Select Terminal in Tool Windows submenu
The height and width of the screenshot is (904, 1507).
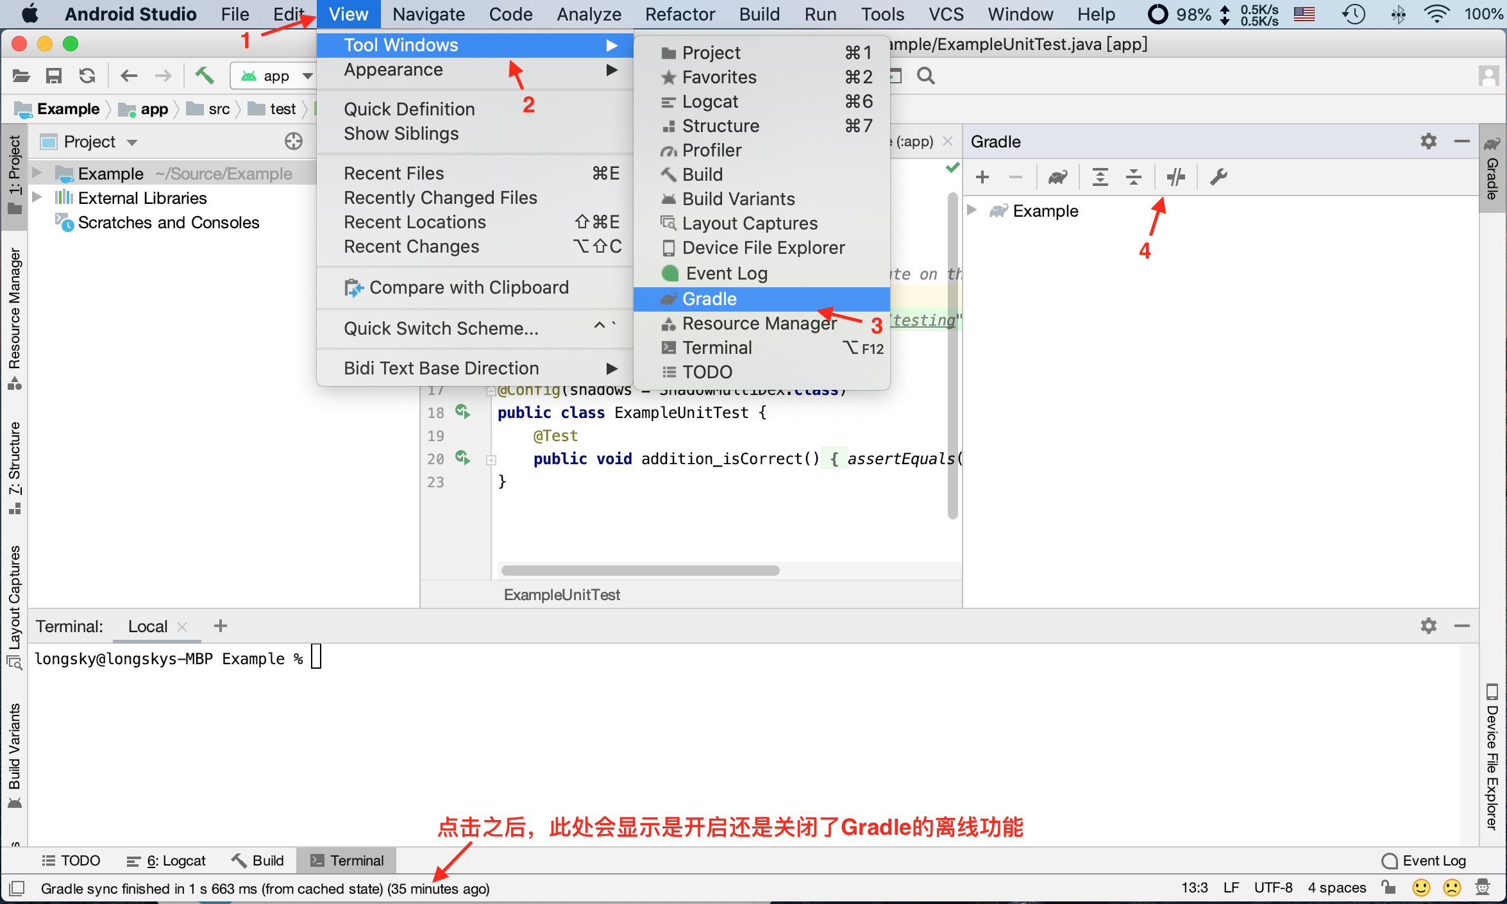click(x=762, y=347)
